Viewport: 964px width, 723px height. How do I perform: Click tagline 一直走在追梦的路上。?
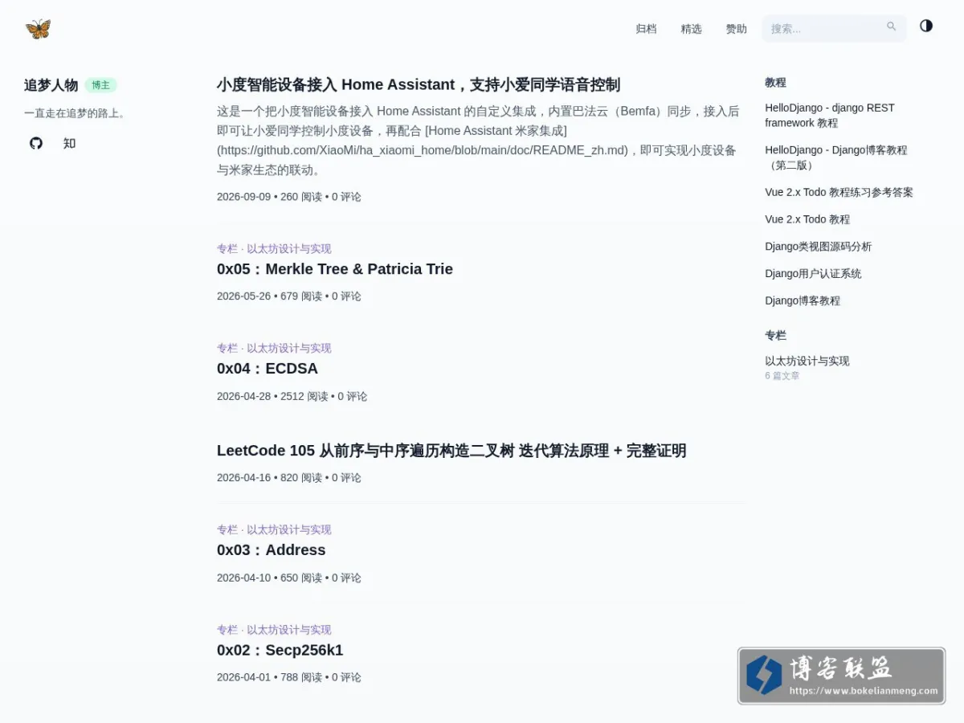76,113
